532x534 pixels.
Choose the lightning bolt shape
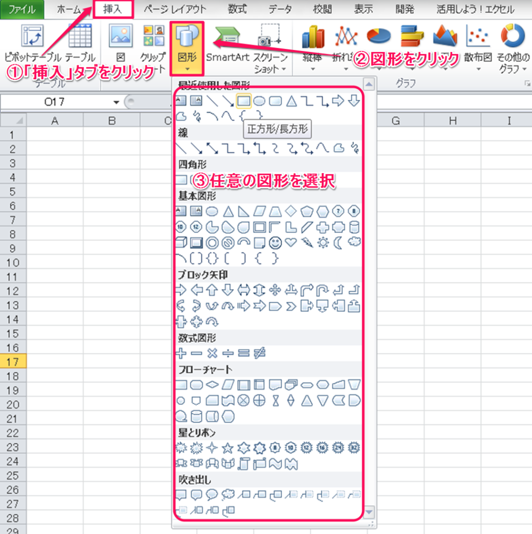tap(306, 243)
